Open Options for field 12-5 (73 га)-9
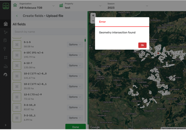The height and width of the screenshot is (130, 186). pos(75,97)
